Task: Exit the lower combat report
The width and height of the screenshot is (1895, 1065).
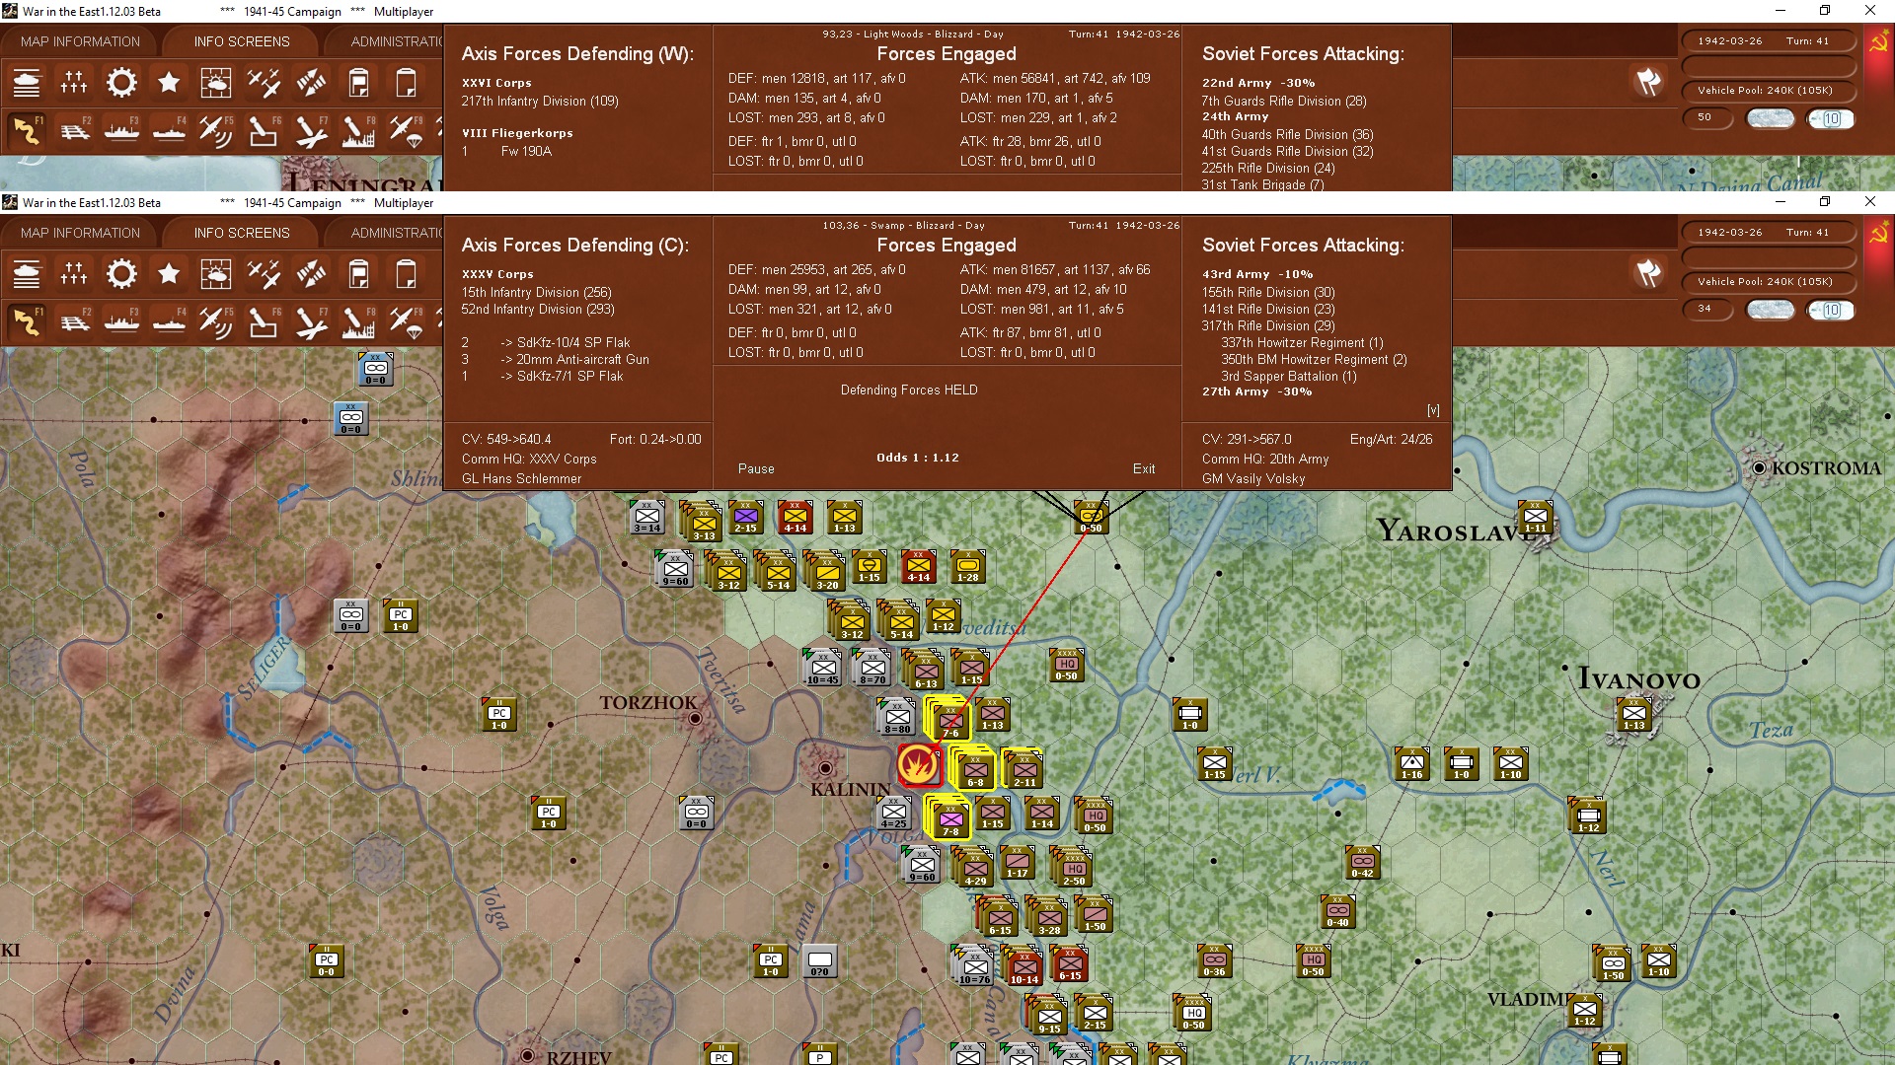Action: 1144,468
